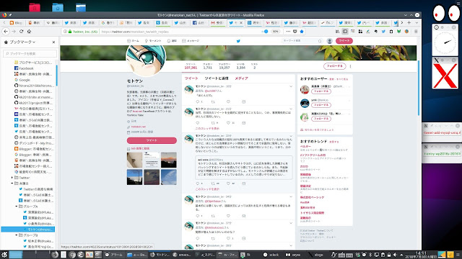This screenshot has width=462, height=259.
Task: Click the Twitter keyword search box
Action: (302, 41)
